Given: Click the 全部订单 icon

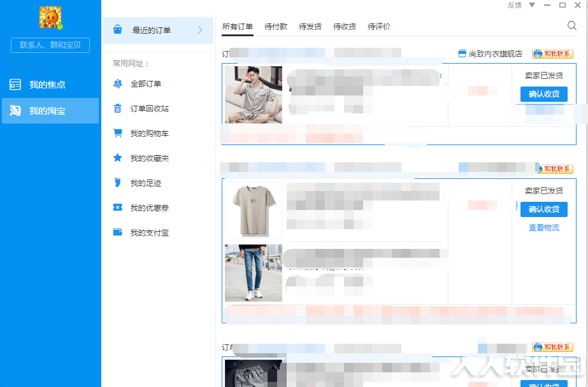Looking at the screenshot, I should click(x=117, y=83).
